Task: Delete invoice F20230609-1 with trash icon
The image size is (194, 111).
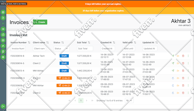Action: (183, 93)
